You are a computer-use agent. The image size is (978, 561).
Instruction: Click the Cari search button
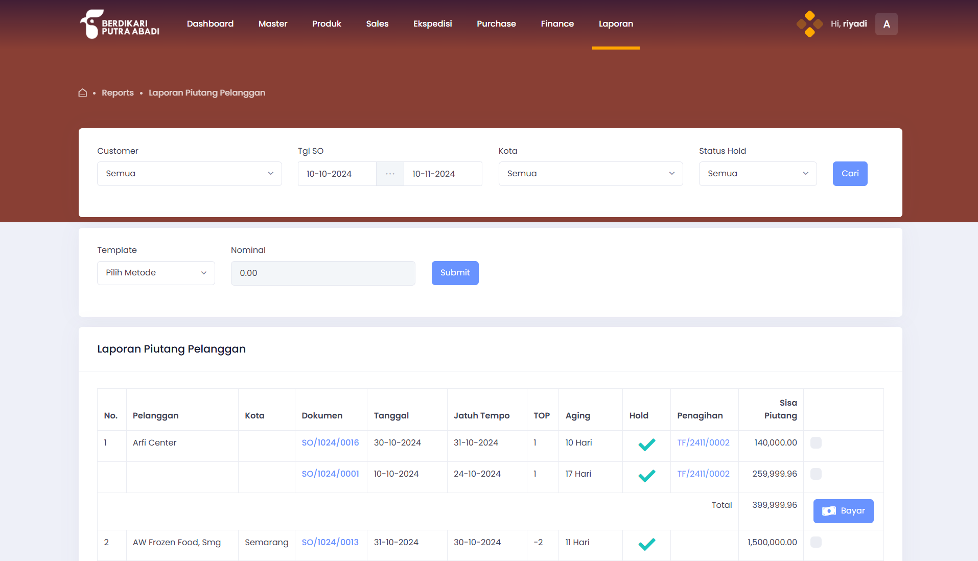pos(850,174)
